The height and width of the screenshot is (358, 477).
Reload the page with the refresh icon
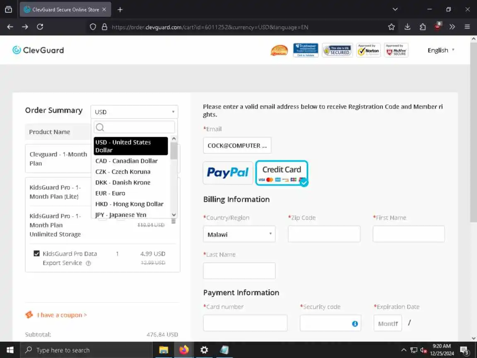point(40,27)
